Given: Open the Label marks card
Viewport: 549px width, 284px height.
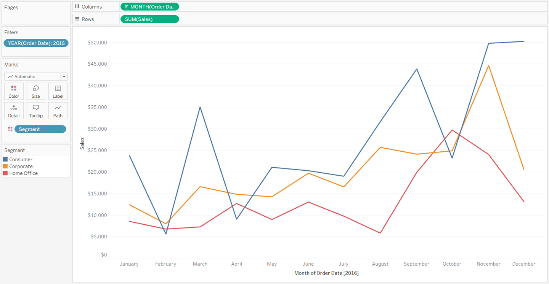Looking at the screenshot, I should click(x=58, y=91).
